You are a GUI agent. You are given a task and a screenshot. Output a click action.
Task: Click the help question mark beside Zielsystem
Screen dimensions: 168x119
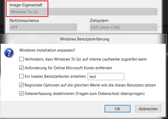pos(159,27)
